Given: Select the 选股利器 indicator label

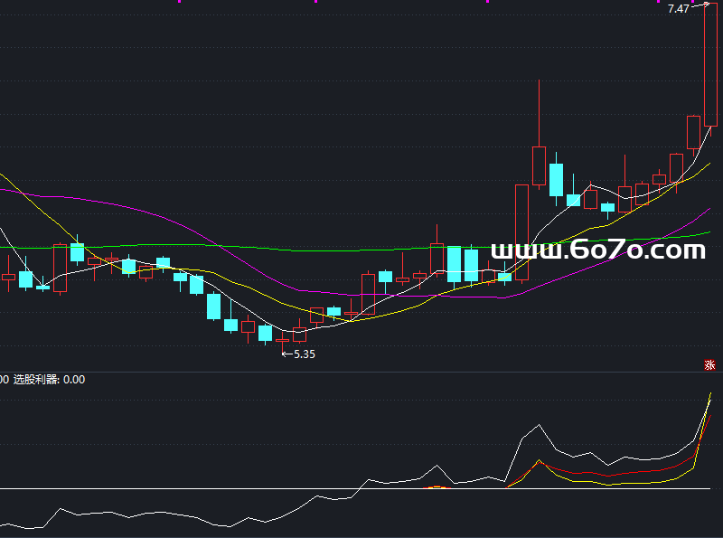Looking at the screenshot, I should coord(35,380).
